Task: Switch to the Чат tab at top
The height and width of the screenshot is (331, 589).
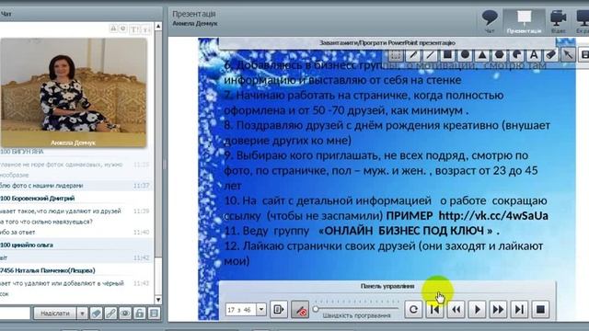Action: coord(490,22)
